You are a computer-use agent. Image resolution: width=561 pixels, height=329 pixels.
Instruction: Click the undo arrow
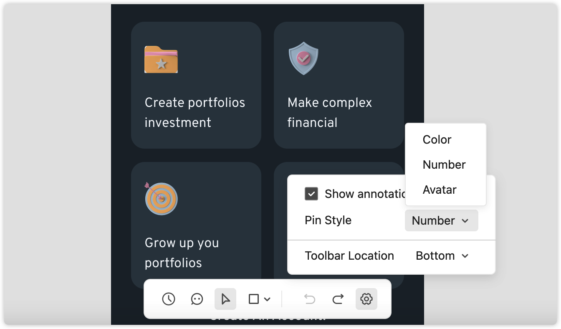[x=310, y=299]
